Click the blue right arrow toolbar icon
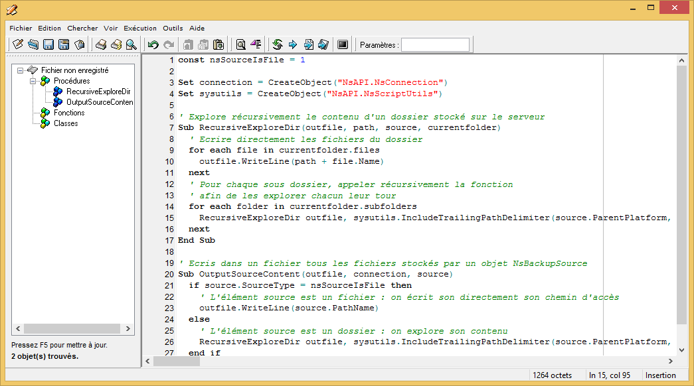The width and height of the screenshot is (694, 386). pyautogui.click(x=293, y=45)
